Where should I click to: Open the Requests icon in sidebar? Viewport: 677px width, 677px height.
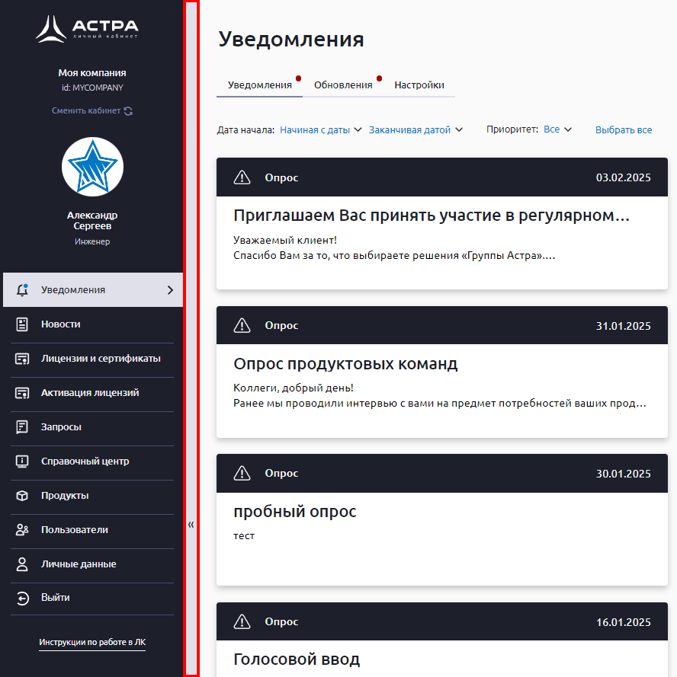(22, 427)
